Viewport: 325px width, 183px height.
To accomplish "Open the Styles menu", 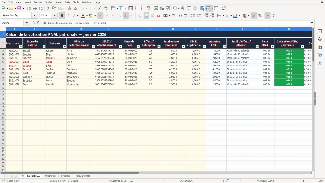I will [x=49, y=2].
